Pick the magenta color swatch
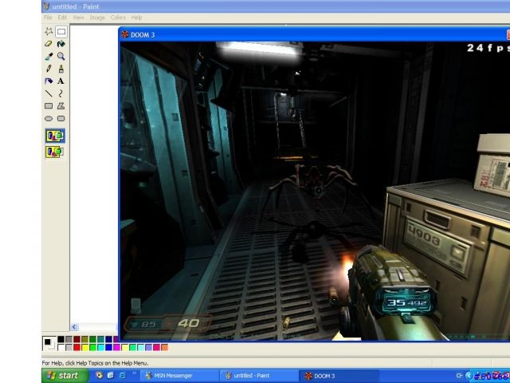Viewport: 510px width, 383px height. click(117, 347)
